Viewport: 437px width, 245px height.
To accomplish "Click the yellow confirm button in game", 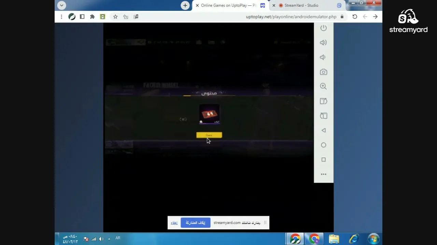I will (209, 135).
